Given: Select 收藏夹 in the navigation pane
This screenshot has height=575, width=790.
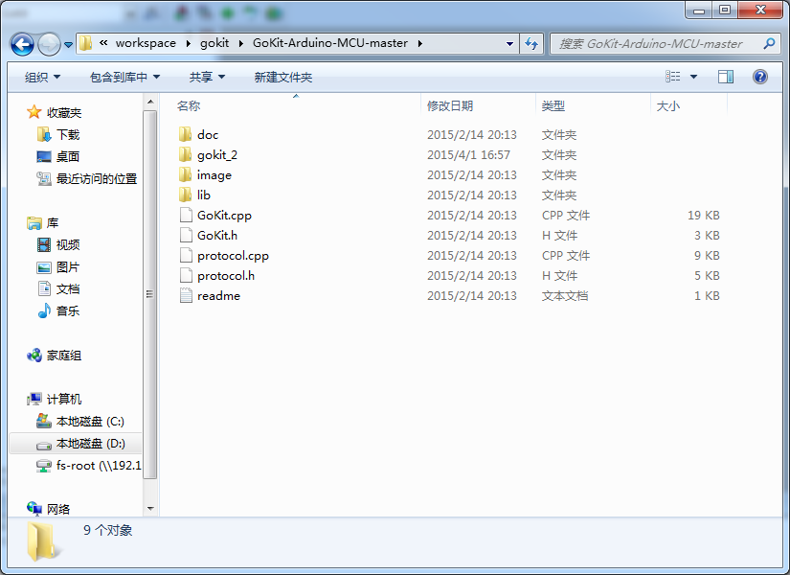Looking at the screenshot, I should pos(64,112).
